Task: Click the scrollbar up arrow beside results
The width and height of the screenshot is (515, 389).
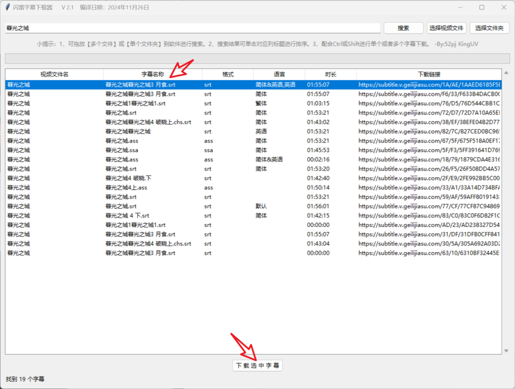Action: tap(506, 72)
